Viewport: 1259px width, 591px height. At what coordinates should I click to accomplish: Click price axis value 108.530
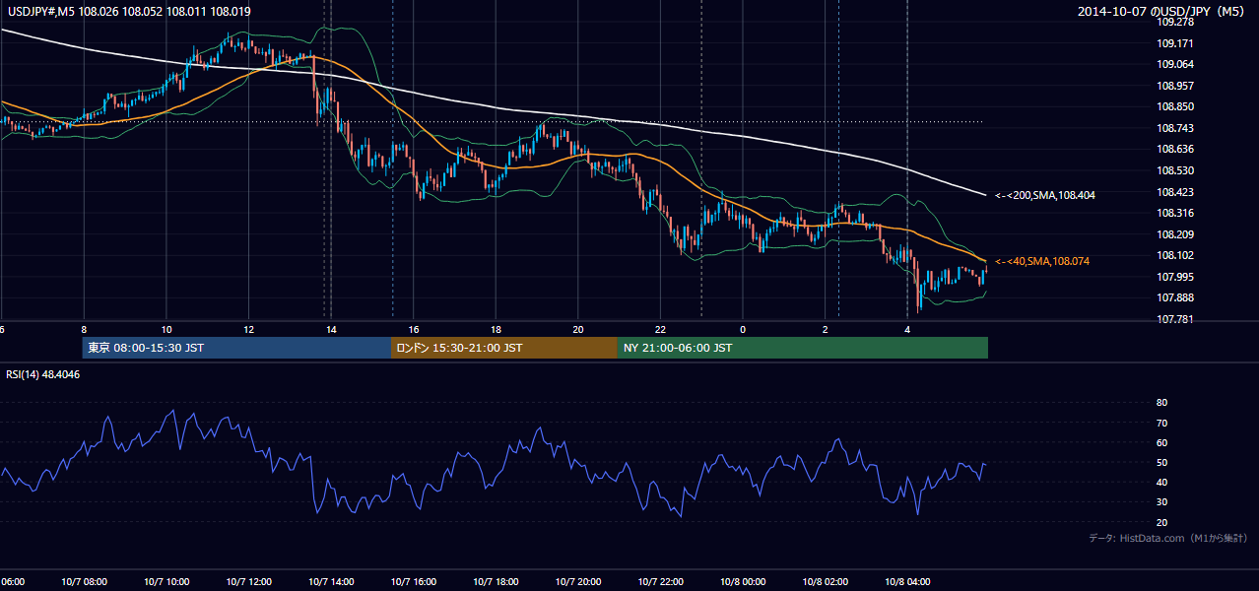tap(1174, 170)
